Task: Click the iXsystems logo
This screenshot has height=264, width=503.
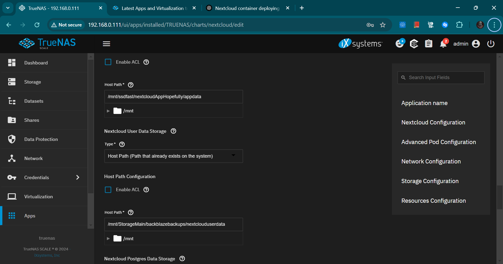Action: click(360, 43)
